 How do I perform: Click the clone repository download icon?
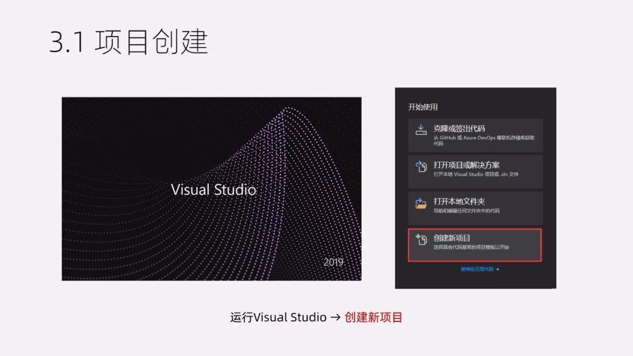421,131
